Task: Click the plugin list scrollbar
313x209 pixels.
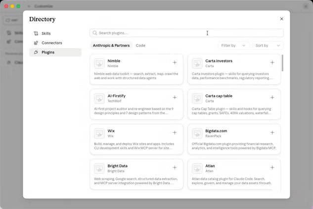Action: click(282, 63)
